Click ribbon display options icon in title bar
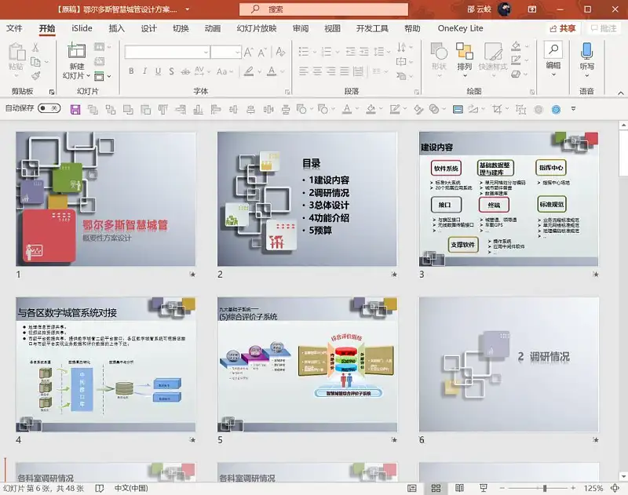This screenshot has height=495, width=628. pyautogui.click(x=532, y=9)
